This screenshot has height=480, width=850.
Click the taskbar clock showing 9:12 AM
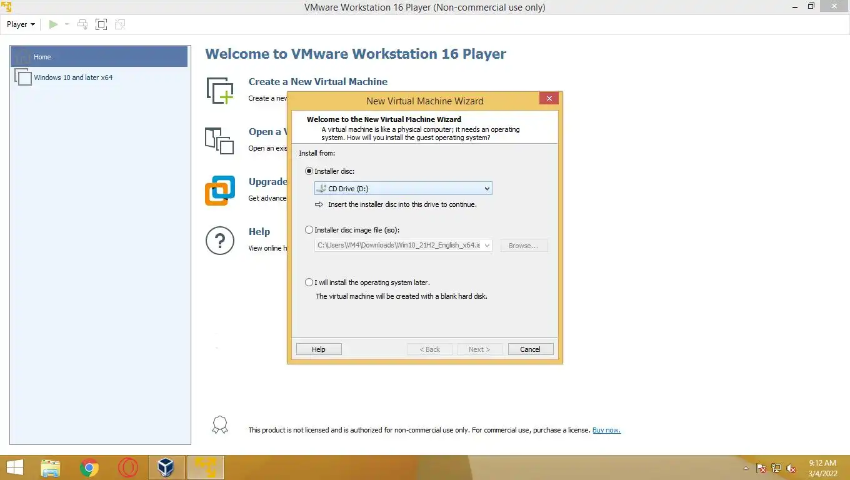(x=822, y=468)
